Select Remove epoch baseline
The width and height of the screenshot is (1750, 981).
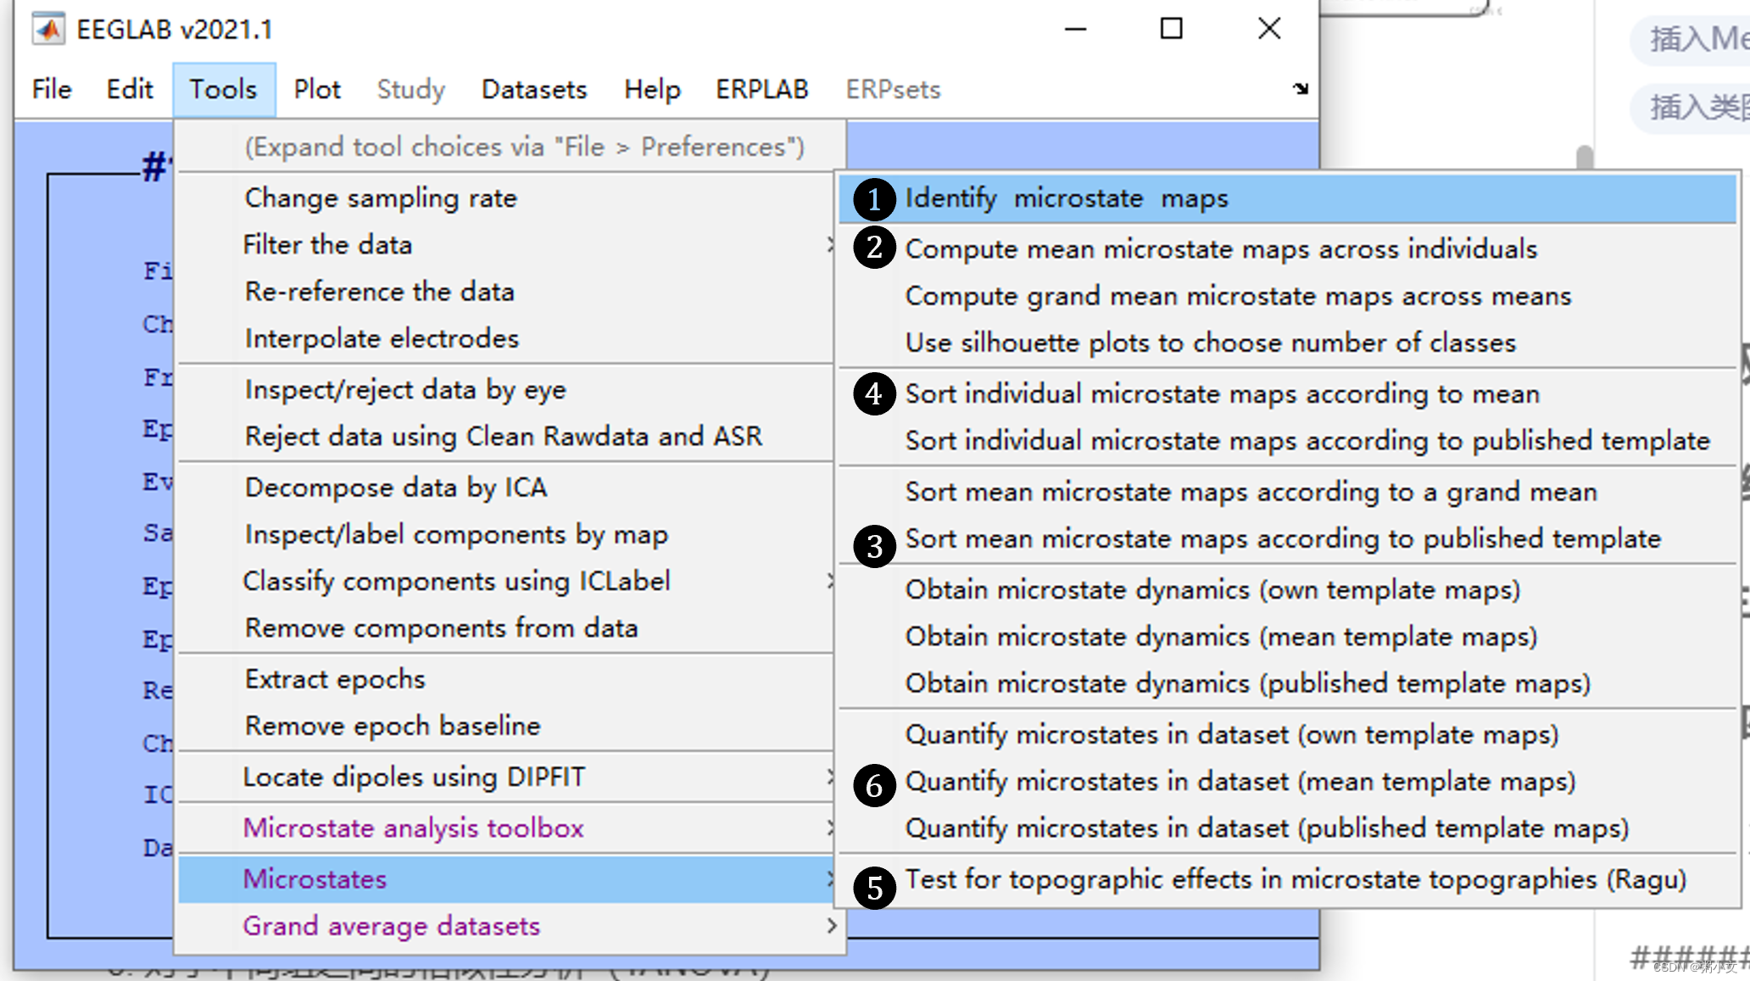point(507,726)
